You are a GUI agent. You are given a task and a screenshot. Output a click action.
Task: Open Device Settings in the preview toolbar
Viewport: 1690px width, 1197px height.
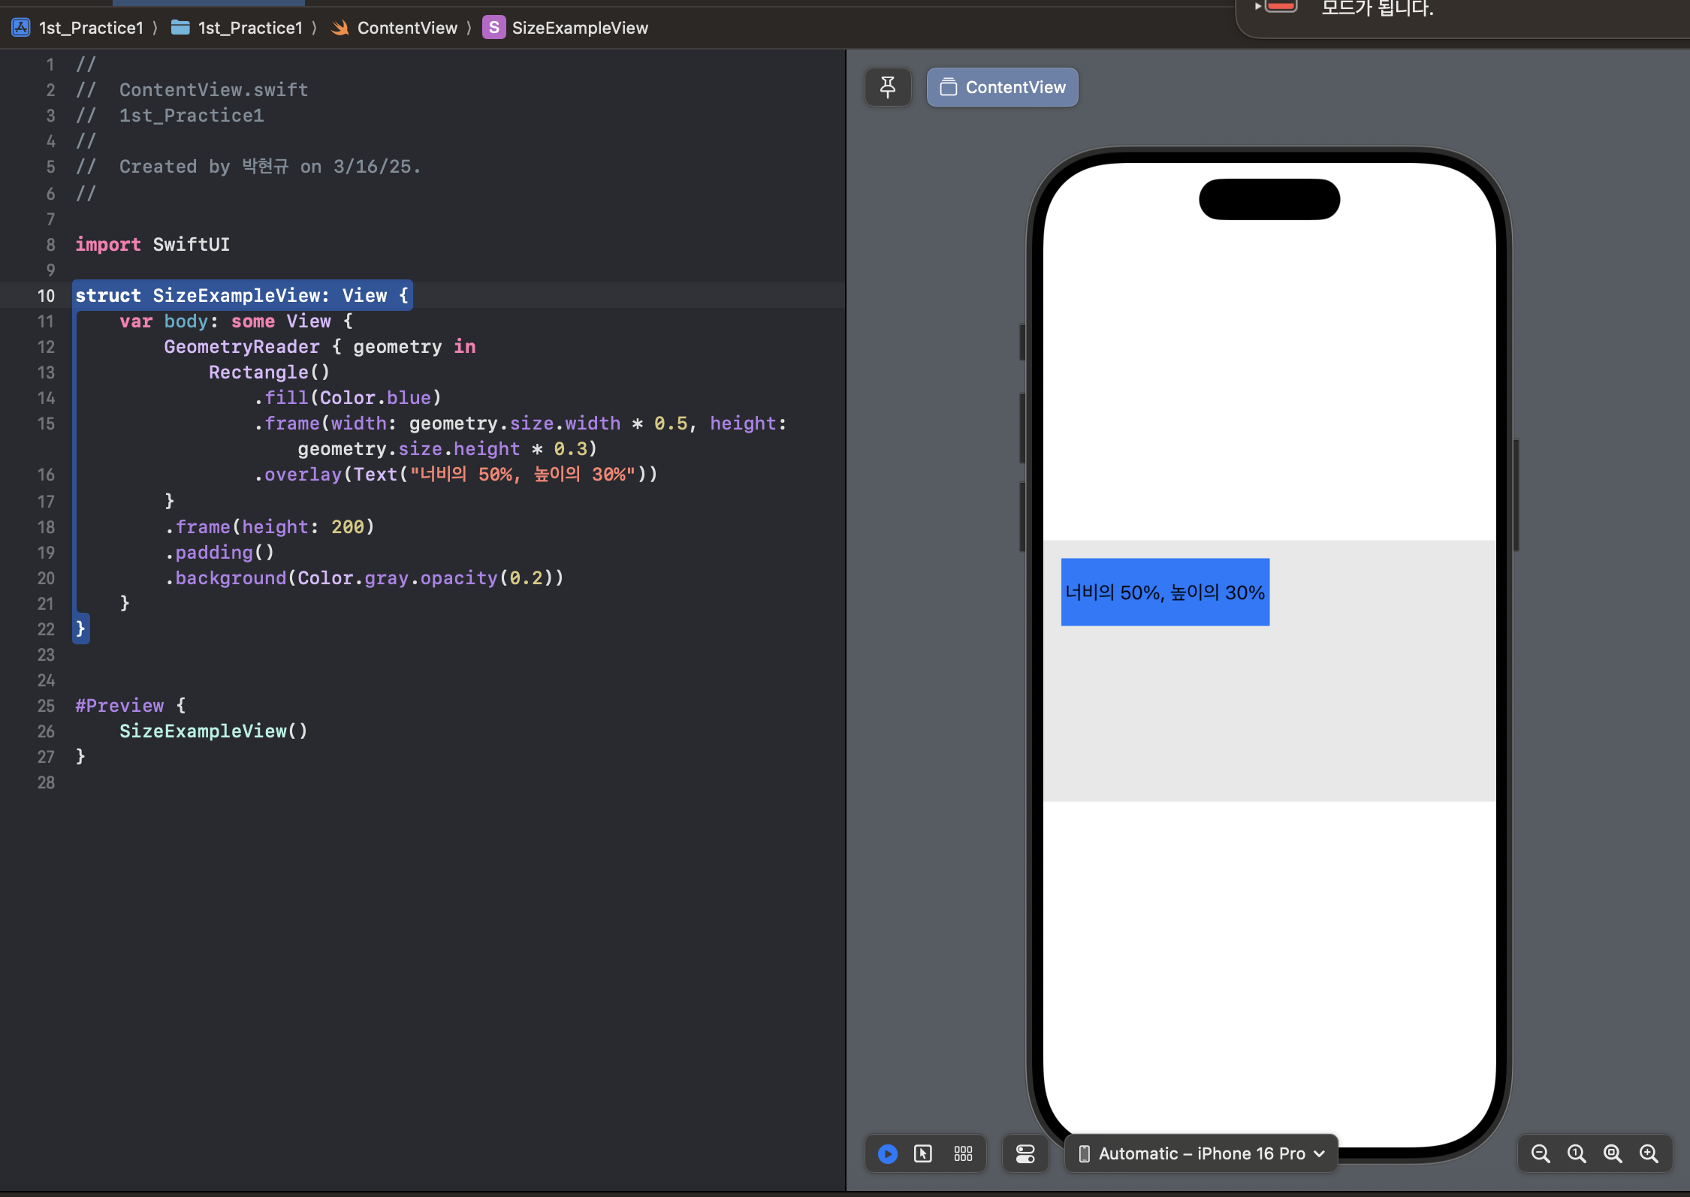point(1025,1153)
